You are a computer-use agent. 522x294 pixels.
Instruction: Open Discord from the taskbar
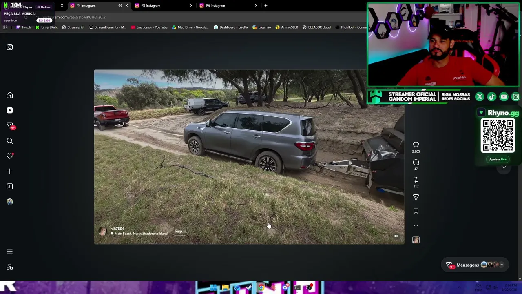(x=285, y=288)
